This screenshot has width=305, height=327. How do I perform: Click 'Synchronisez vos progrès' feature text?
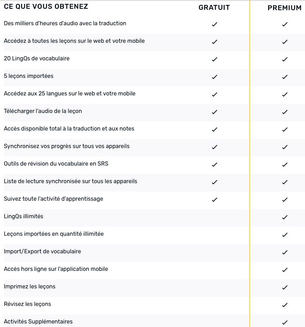[67, 146]
